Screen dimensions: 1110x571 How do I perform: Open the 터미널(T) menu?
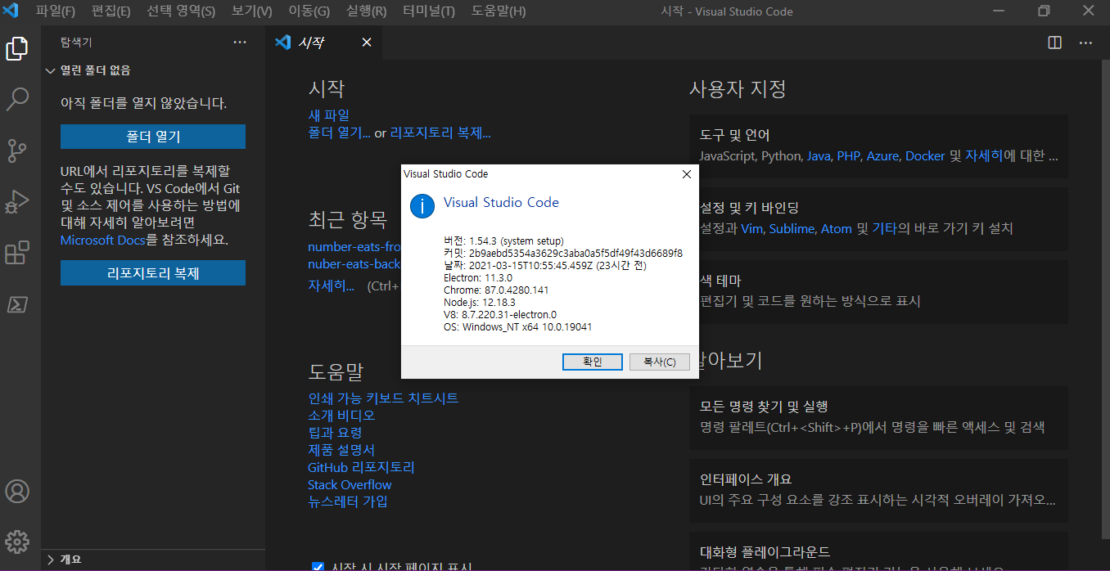[429, 11]
